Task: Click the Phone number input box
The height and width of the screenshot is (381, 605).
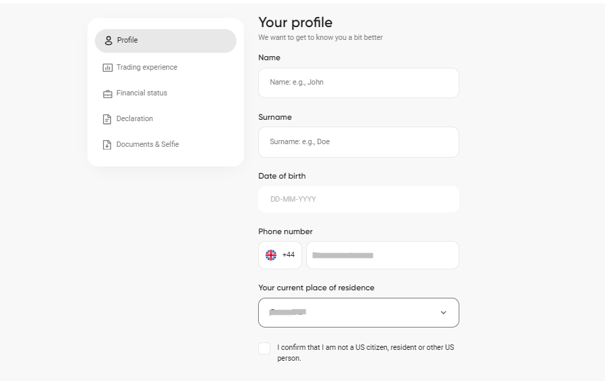Action: click(382, 255)
